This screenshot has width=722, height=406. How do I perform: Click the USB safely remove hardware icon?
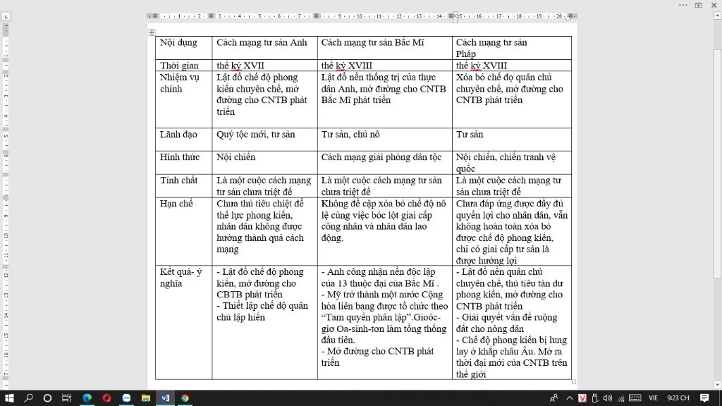(x=595, y=398)
